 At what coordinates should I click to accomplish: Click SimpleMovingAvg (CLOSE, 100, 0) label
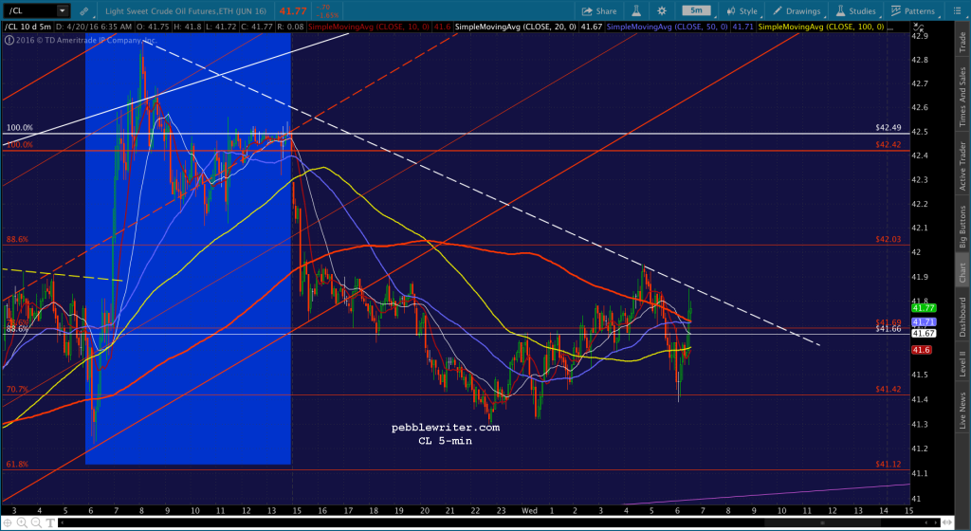(x=821, y=27)
